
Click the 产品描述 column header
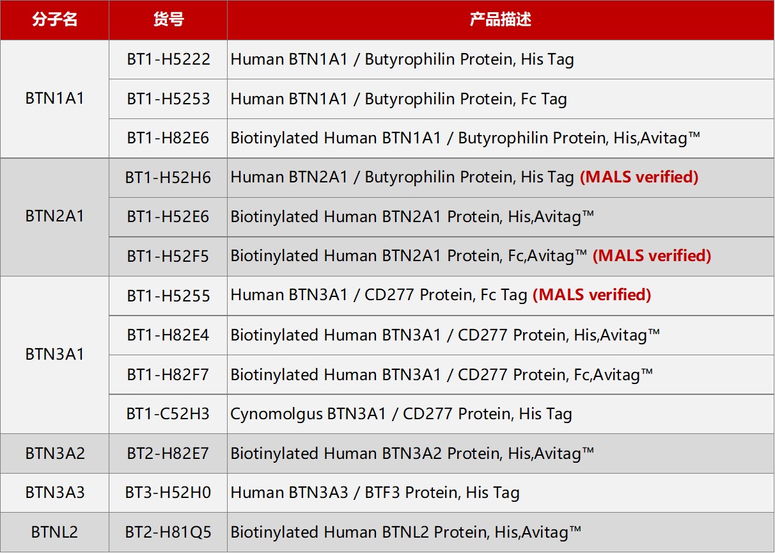pos(501,20)
